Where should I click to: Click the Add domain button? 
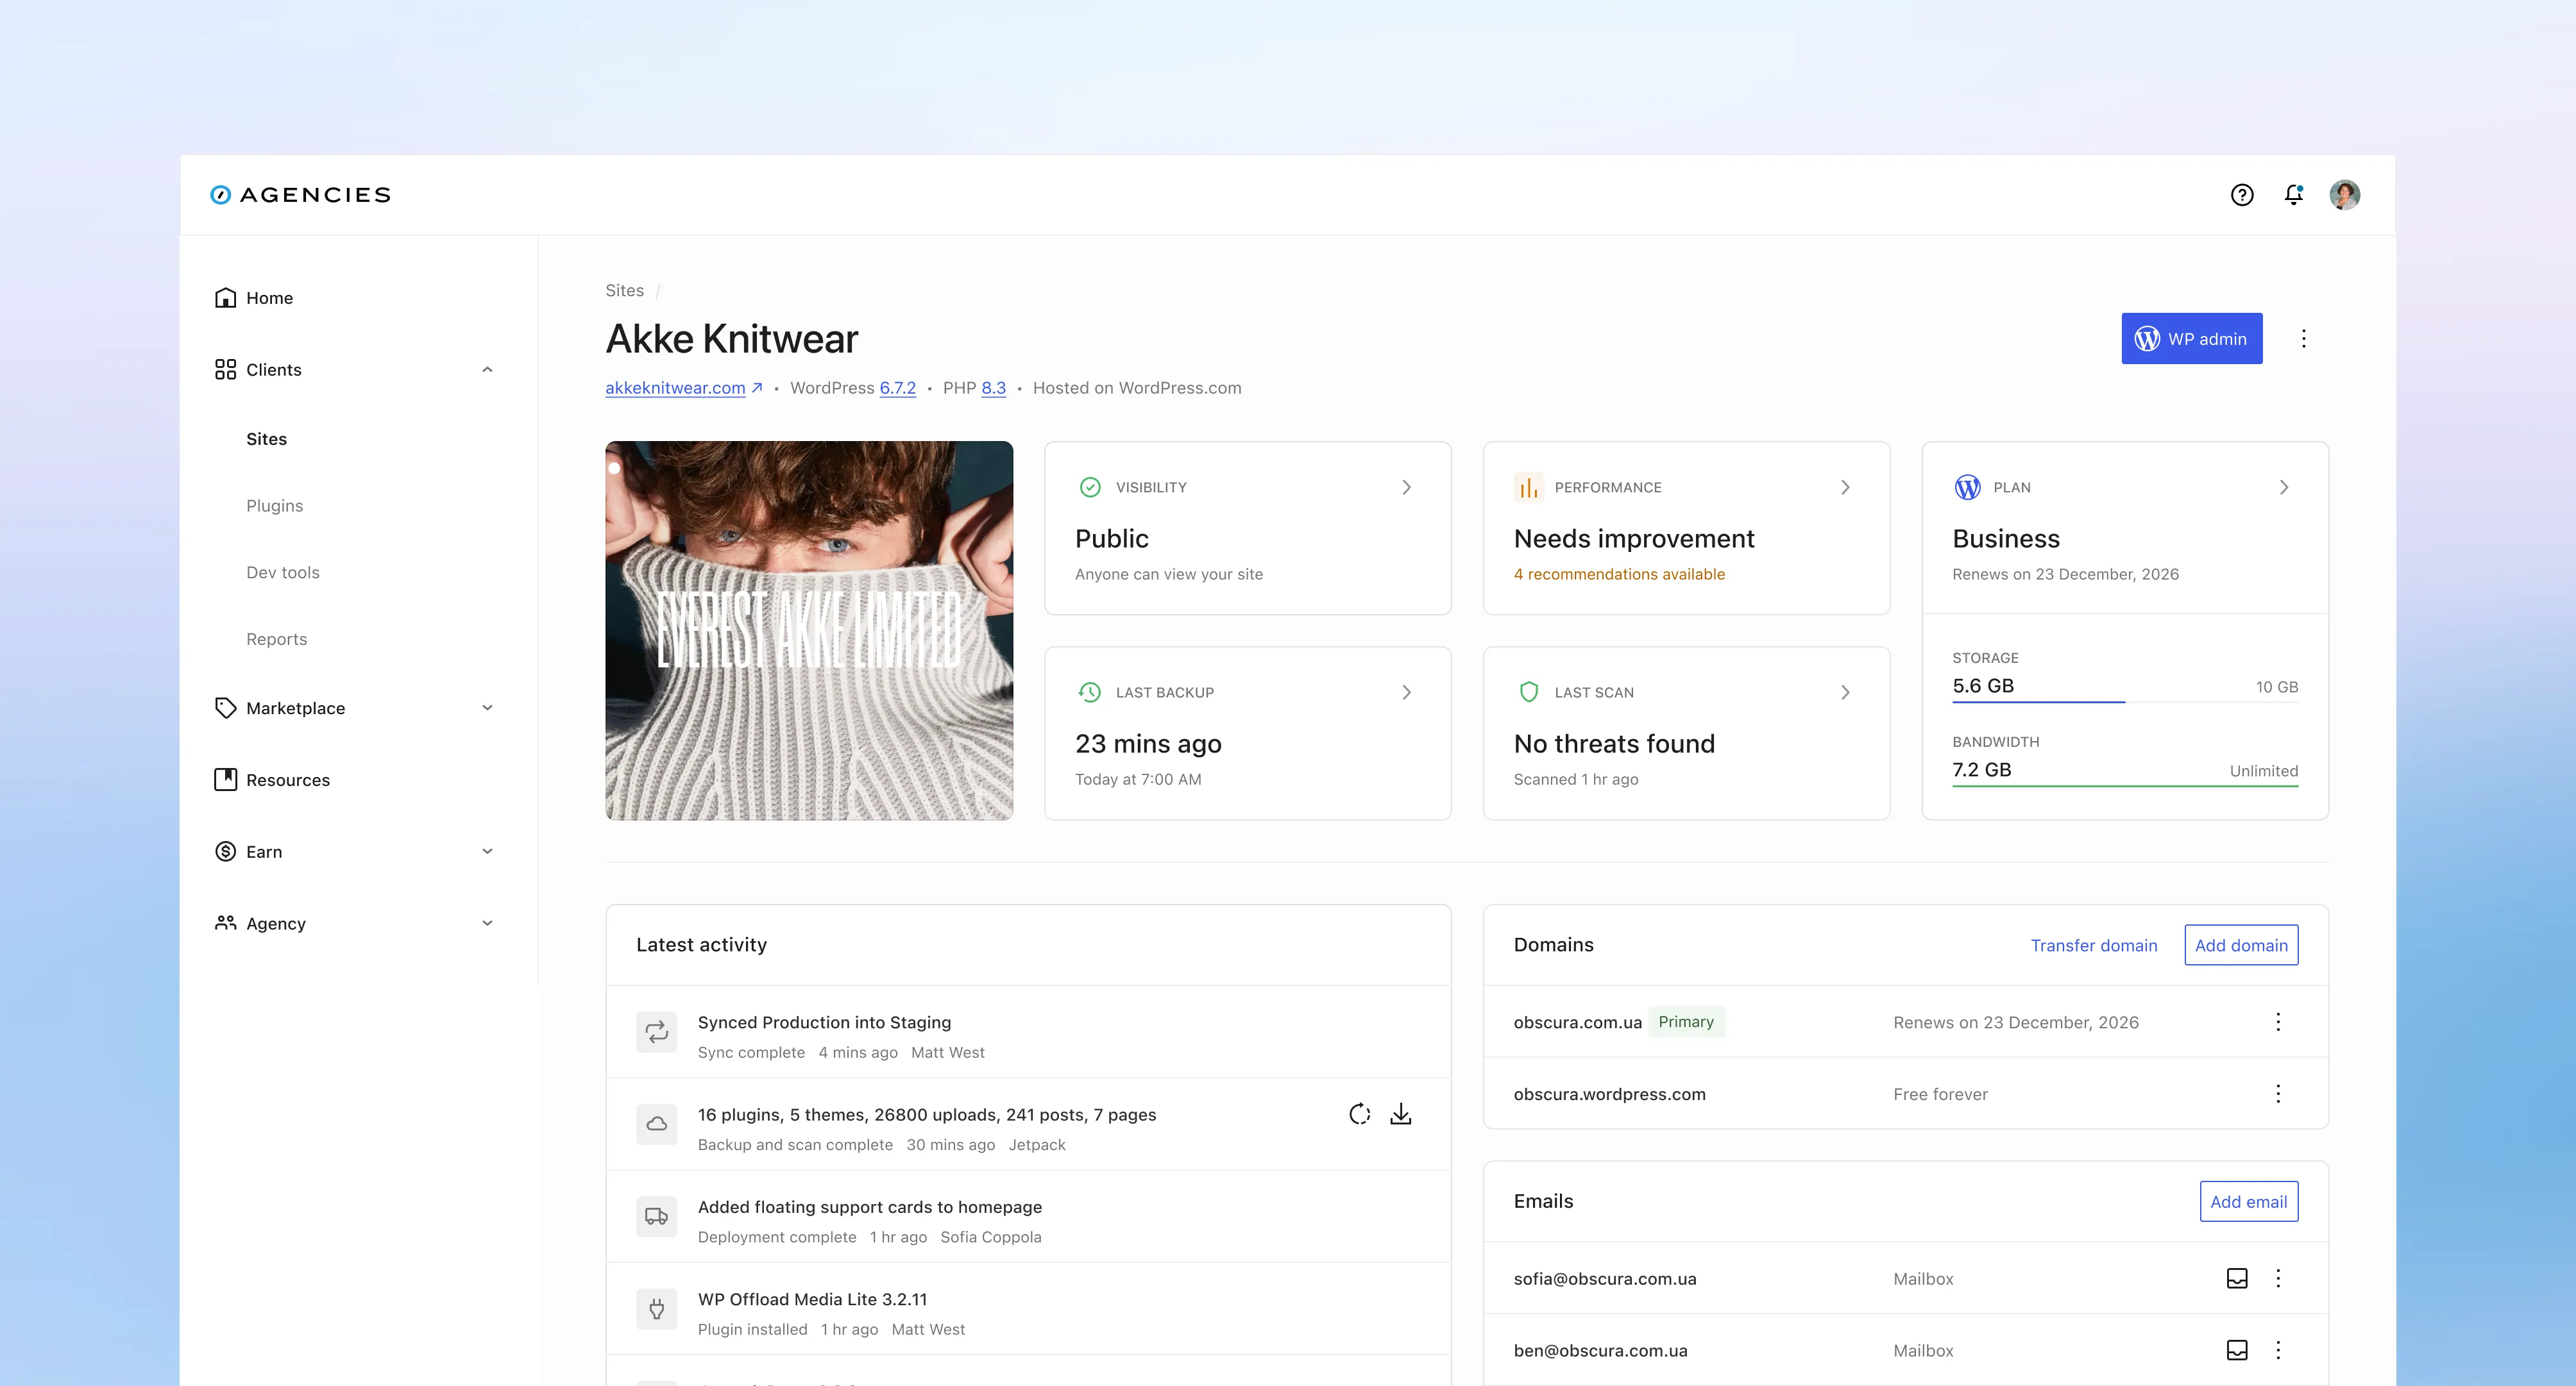coord(2241,944)
